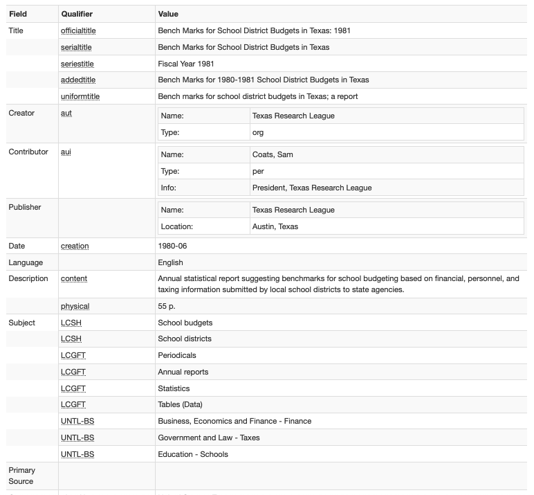534x495 pixels.
Task: Click the Coats, Sam contributor name cell
Action: point(387,155)
